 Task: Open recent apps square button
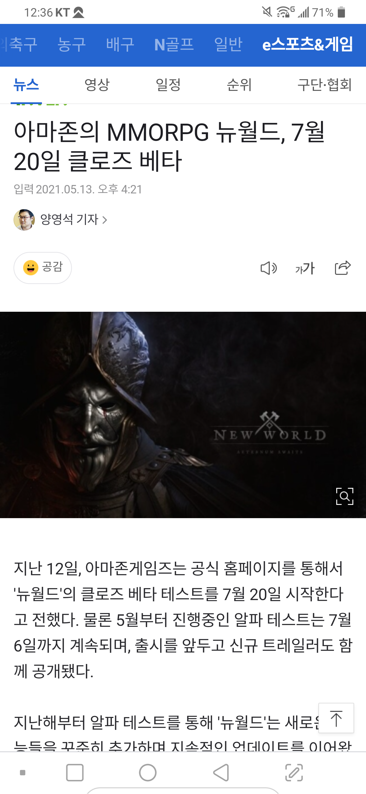pyautogui.click(x=75, y=772)
